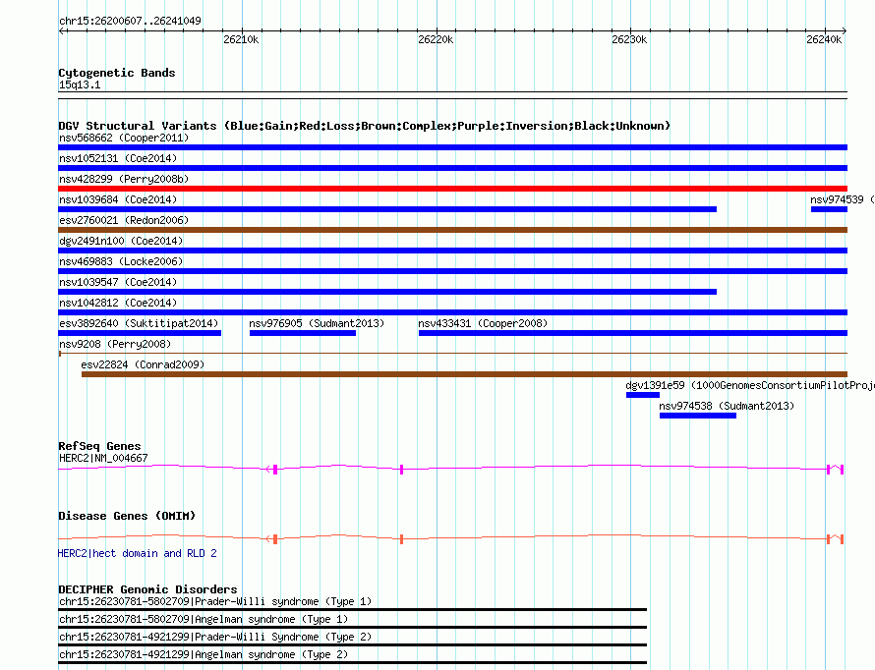Select nsv974539 short bar at right edge

click(x=829, y=209)
